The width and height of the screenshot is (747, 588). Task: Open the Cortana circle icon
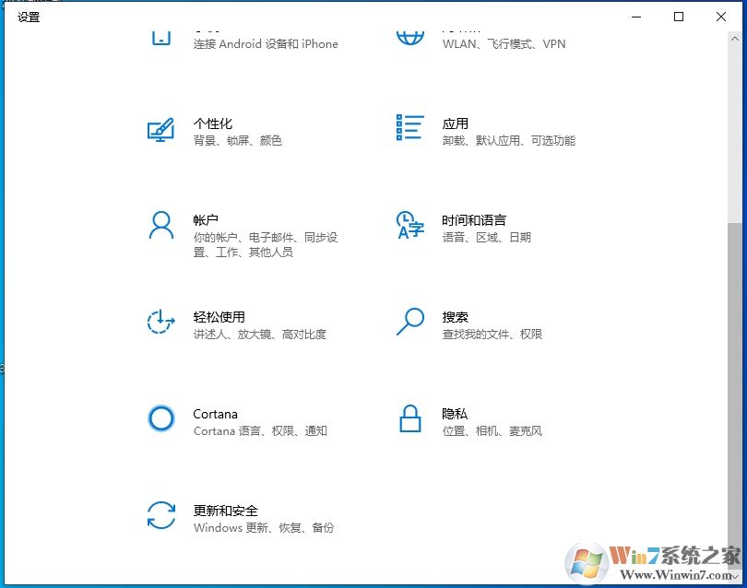[x=161, y=419]
